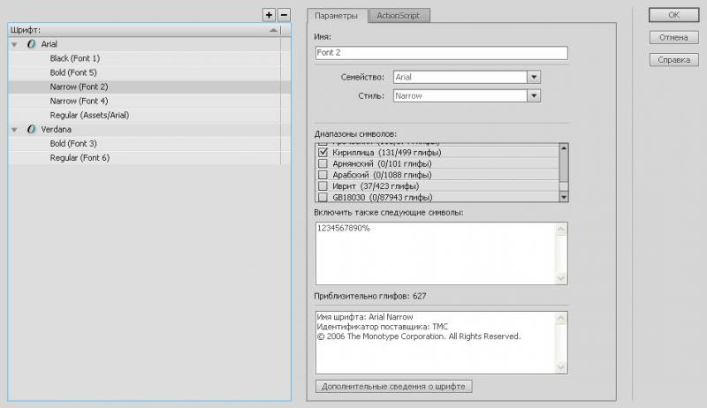Confirm with the OK button
This screenshot has width=707, height=408.
pyautogui.click(x=673, y=15)
